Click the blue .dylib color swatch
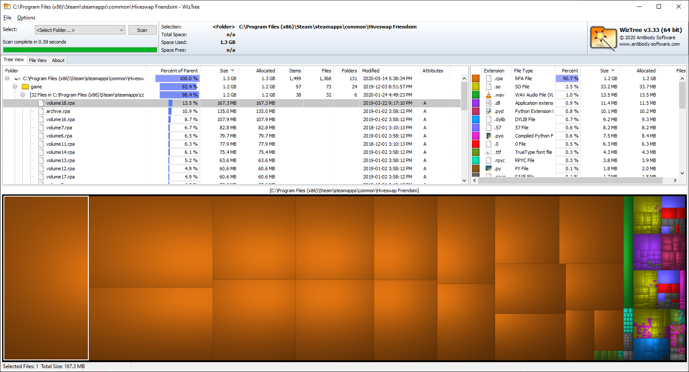 [476, 119]
